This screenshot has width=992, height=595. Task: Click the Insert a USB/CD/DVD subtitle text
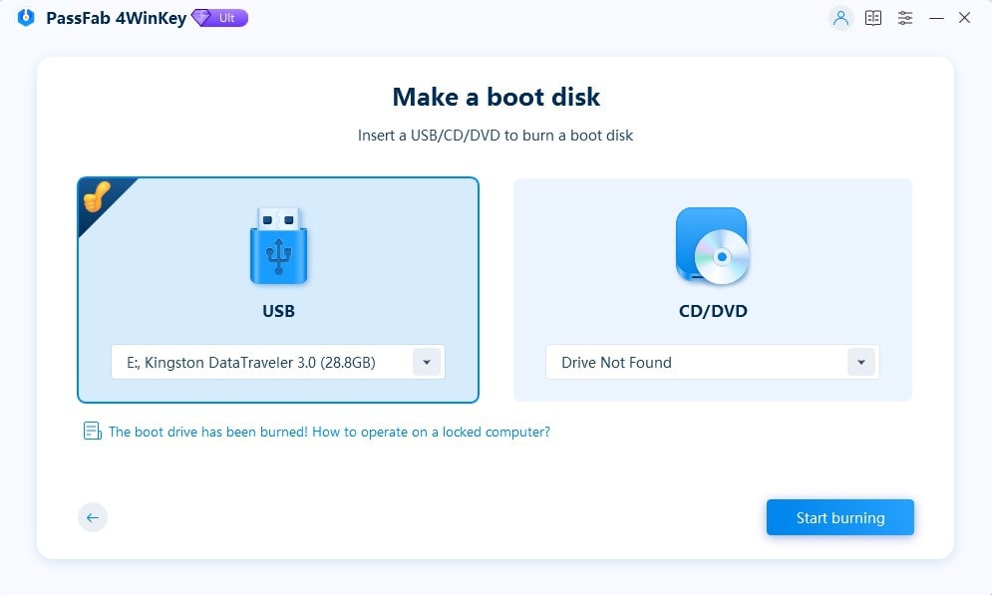[x=496, y=136]
